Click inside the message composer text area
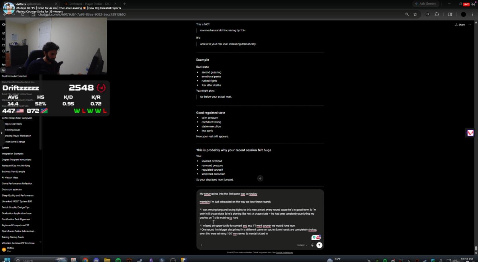 point(259,214)
